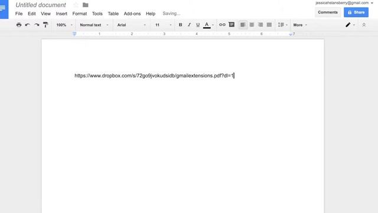
Task: Click the Comments button
Action: (328, 12)
